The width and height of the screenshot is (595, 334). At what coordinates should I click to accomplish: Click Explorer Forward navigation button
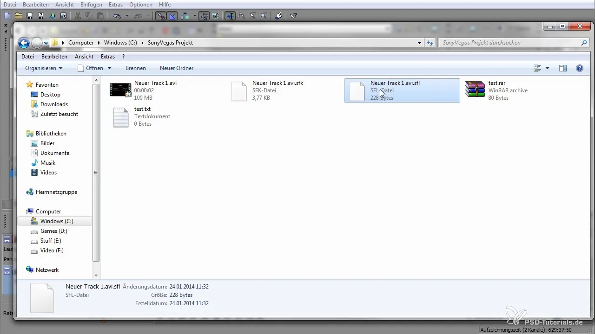pos(37,43)
